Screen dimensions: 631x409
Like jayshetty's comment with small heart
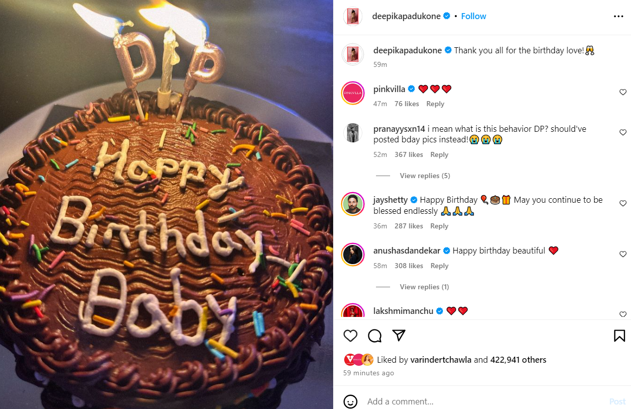(x=623, y=203)
